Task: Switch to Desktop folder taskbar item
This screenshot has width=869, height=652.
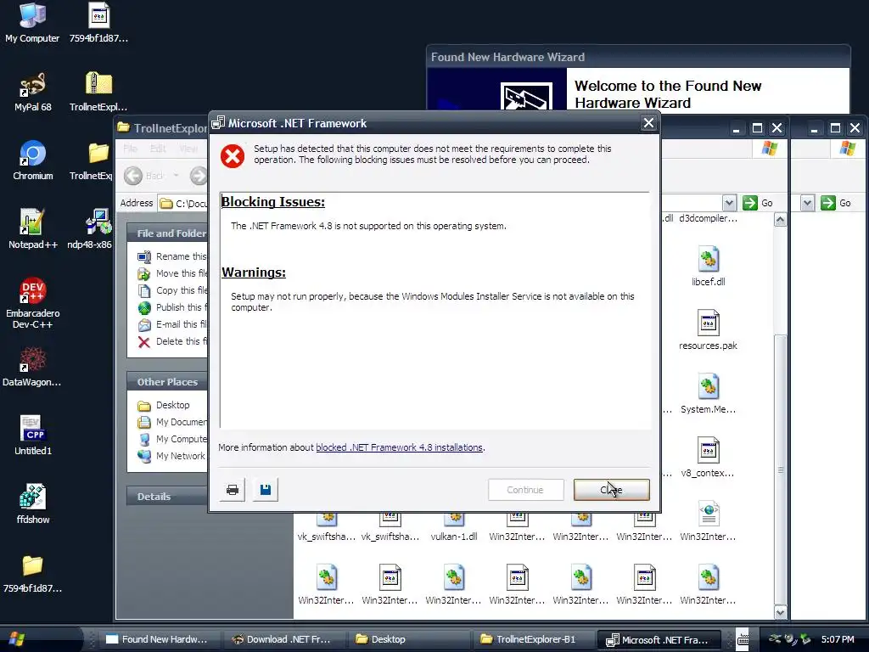Action: (407, 639)
